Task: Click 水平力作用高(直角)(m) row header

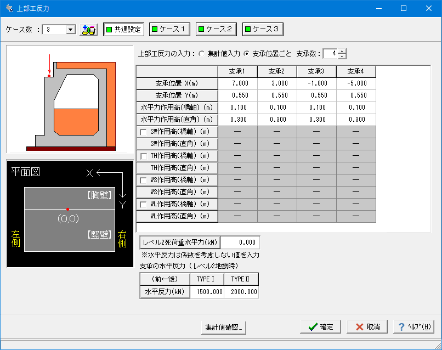Action: tap(177, 120)
